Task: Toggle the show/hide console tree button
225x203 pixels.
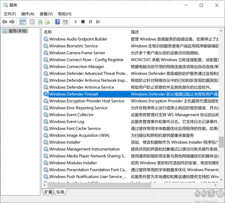Action: [x=23, y=22]
